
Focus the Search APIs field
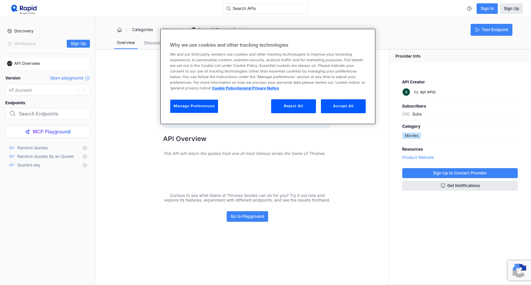[265, 9]
